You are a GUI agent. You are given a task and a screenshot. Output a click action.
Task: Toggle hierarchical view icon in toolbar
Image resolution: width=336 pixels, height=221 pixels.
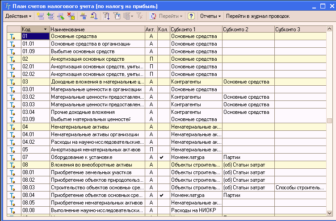pos(83,16)
